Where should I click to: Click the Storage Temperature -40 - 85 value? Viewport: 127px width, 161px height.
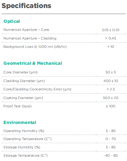pos(111,155)
